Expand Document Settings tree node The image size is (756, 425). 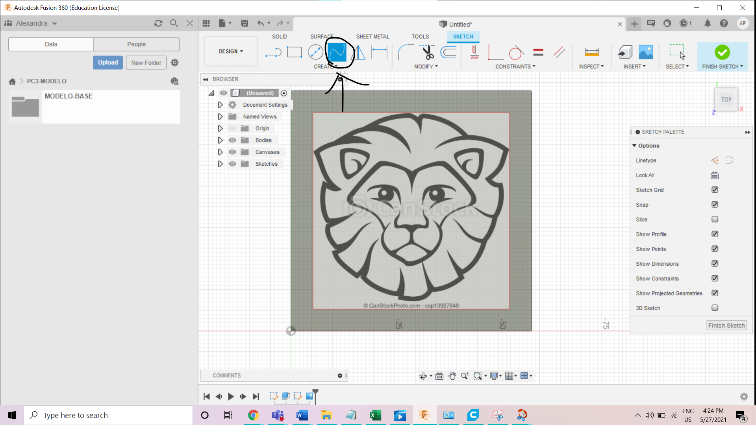(x=220, y=105)
